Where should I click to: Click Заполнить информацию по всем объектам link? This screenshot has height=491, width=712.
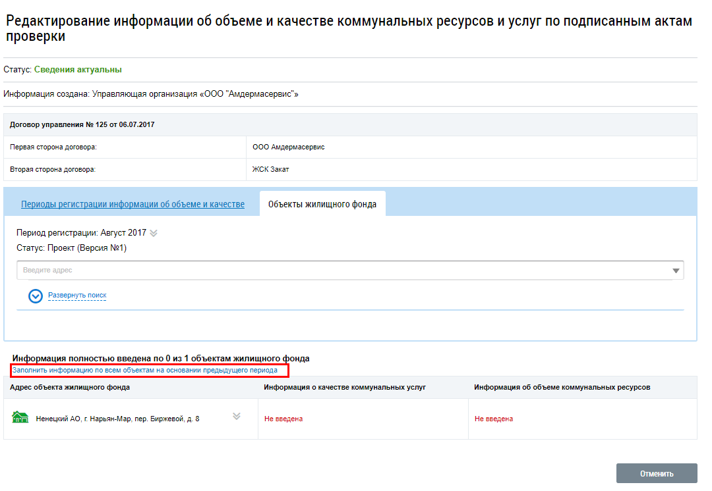click(145, 371)
